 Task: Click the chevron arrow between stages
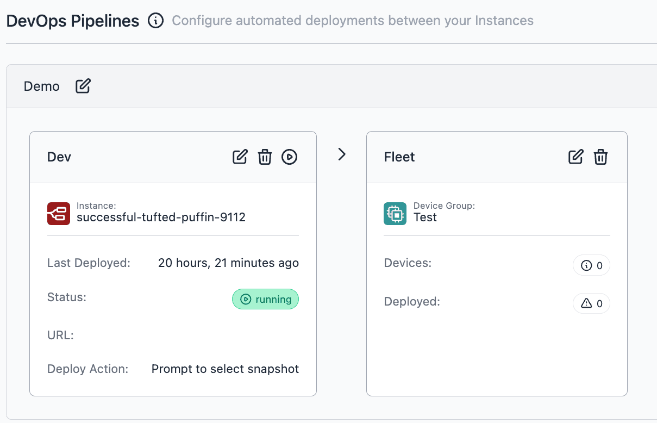(341, 154)
